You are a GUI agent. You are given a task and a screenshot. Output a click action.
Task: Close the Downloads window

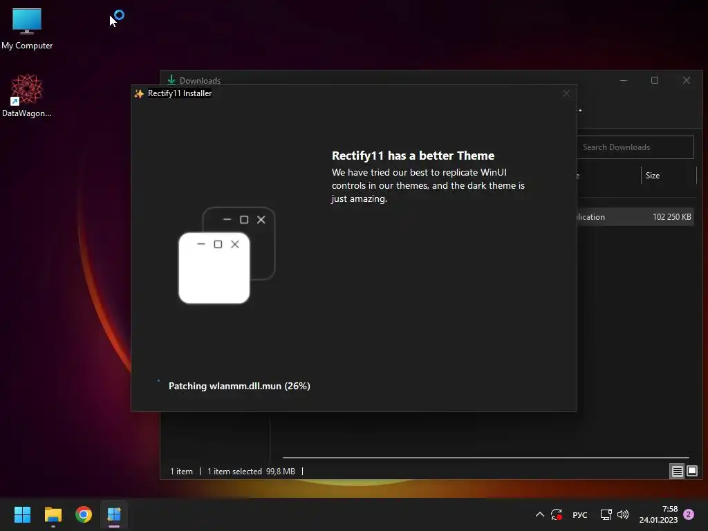click(687, 80)
